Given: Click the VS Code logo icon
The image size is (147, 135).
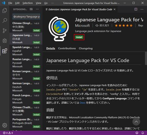Looking at the screenshot, I should click(x=3, y=3).
